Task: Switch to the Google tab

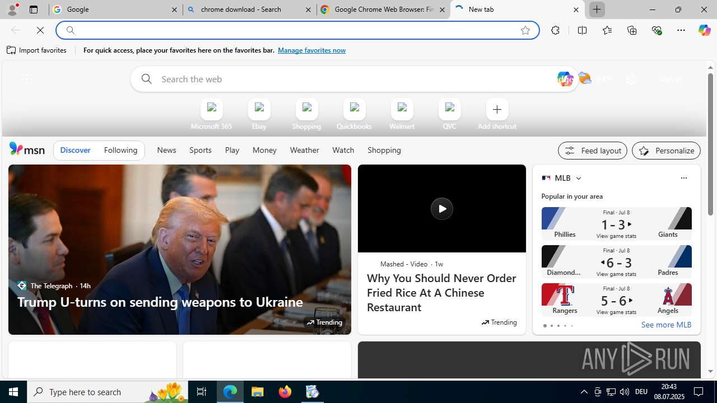Action: (115, 10)
